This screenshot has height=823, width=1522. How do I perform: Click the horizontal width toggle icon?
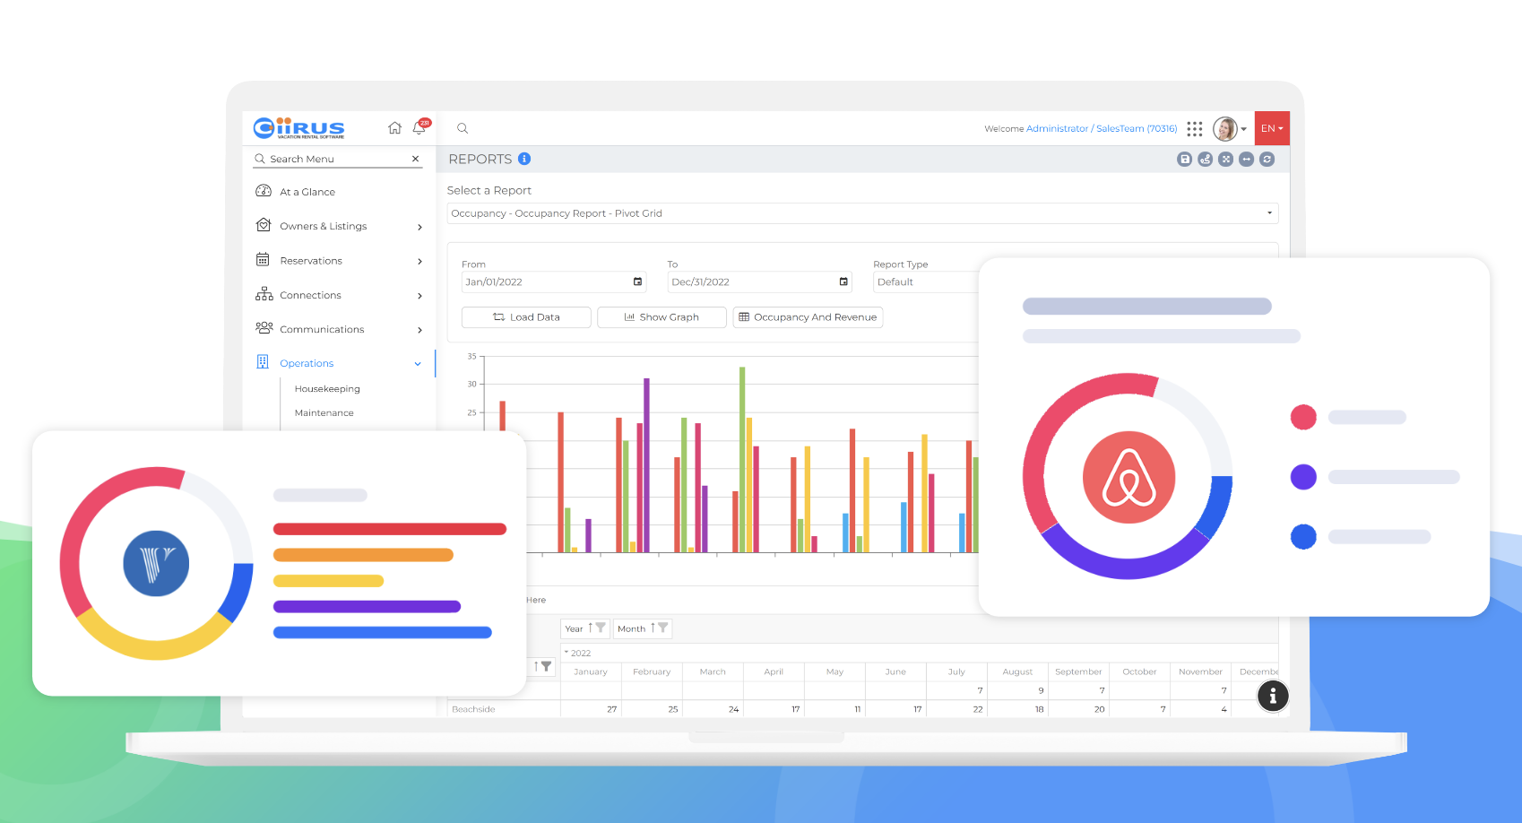1246,159
